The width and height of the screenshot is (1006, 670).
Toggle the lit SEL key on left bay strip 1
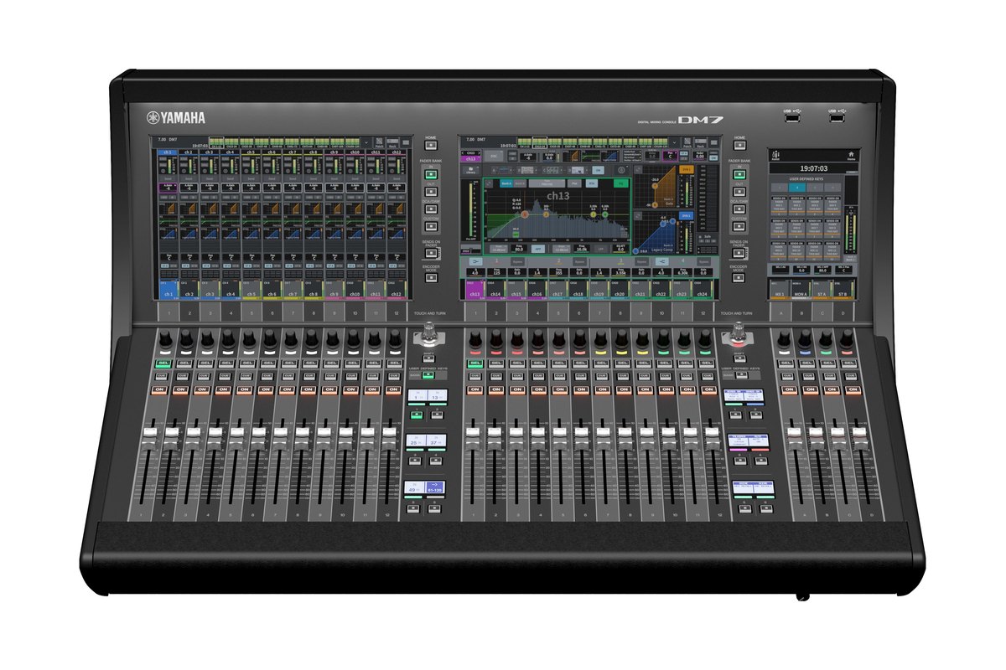[x=163, y=363]
